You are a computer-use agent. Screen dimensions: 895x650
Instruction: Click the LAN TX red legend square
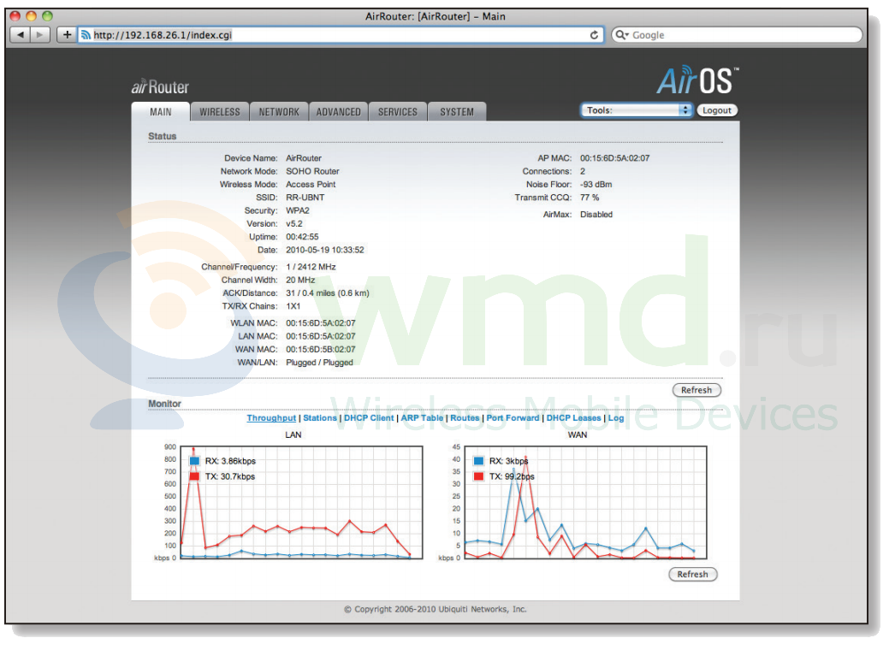[194, 476]
